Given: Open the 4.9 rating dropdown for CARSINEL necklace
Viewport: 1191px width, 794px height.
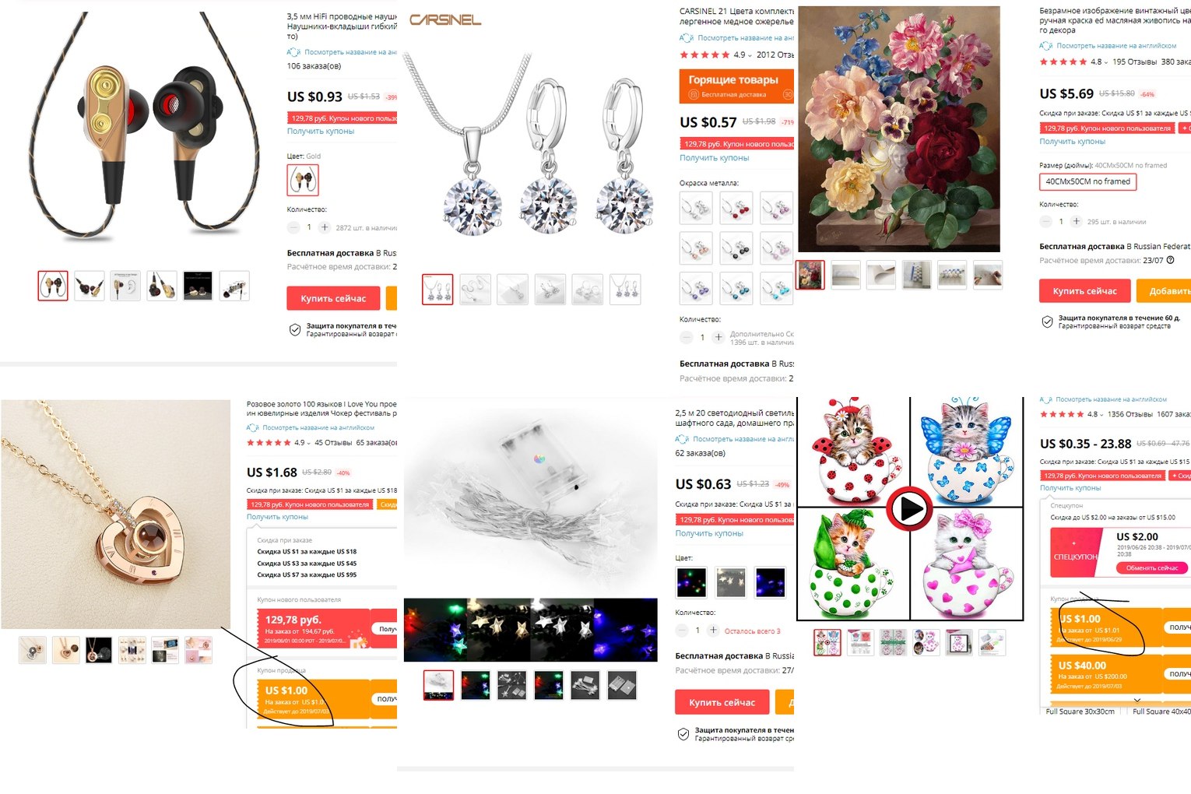Looking at the screenshot, I should [x=750, y=55].
